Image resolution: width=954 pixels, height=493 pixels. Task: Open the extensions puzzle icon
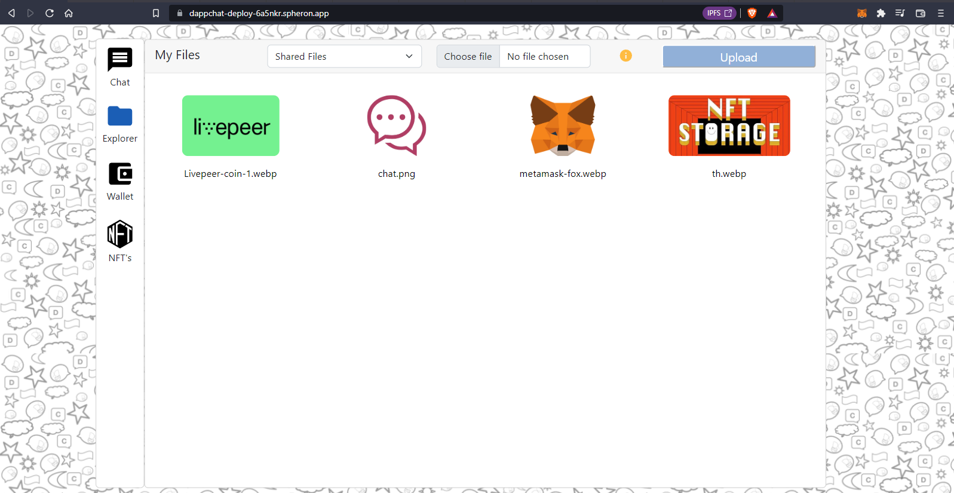881,13
